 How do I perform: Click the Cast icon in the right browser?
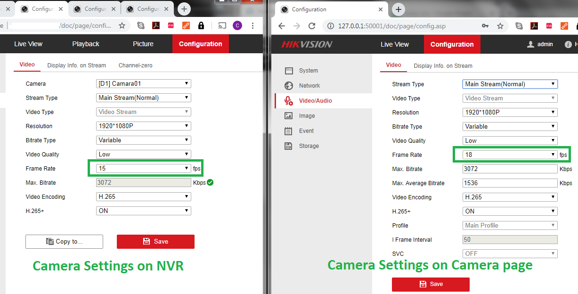point(222,25)
